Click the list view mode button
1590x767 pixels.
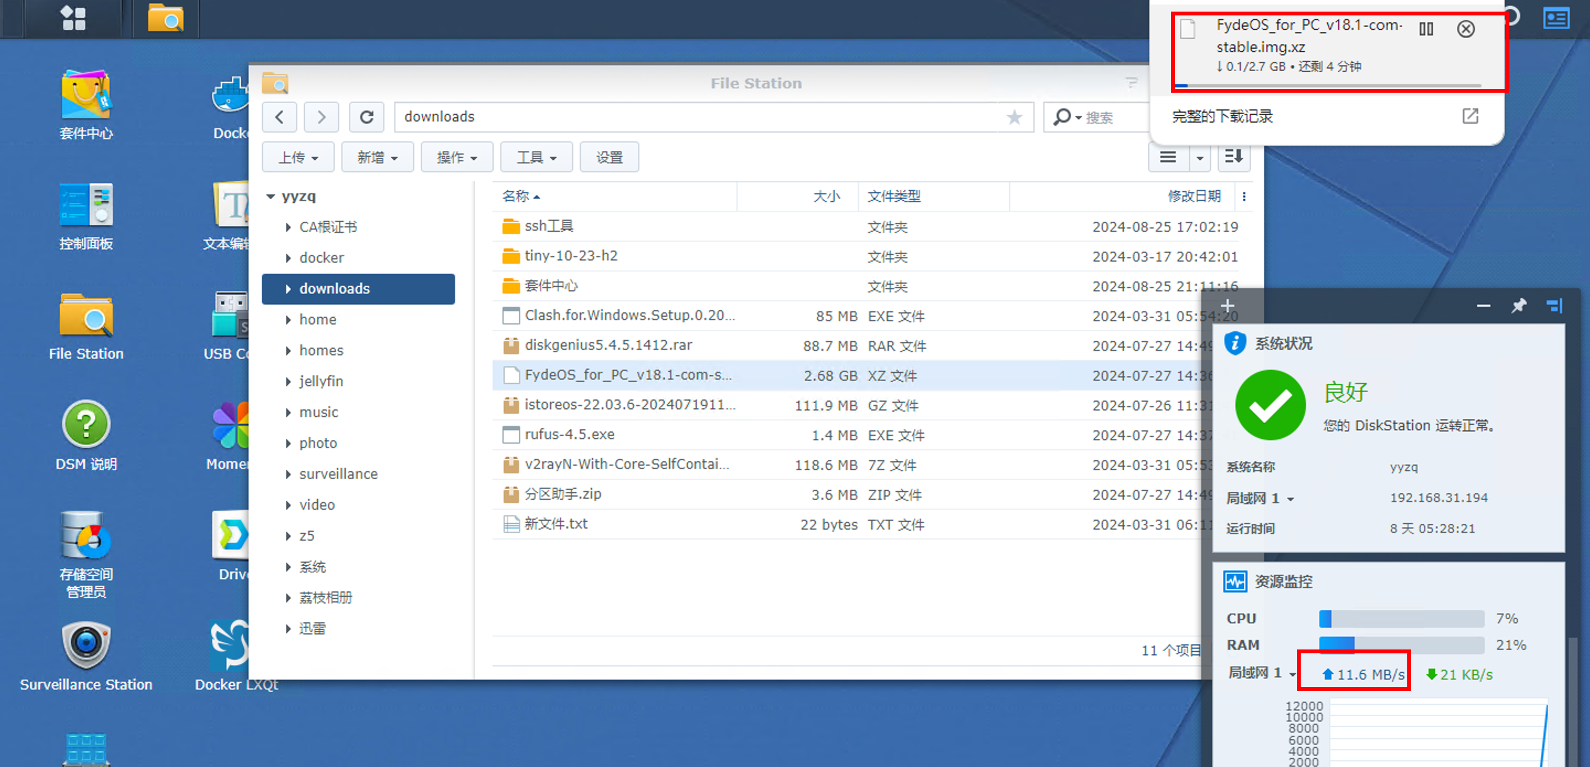click(x=1168, y=157)
